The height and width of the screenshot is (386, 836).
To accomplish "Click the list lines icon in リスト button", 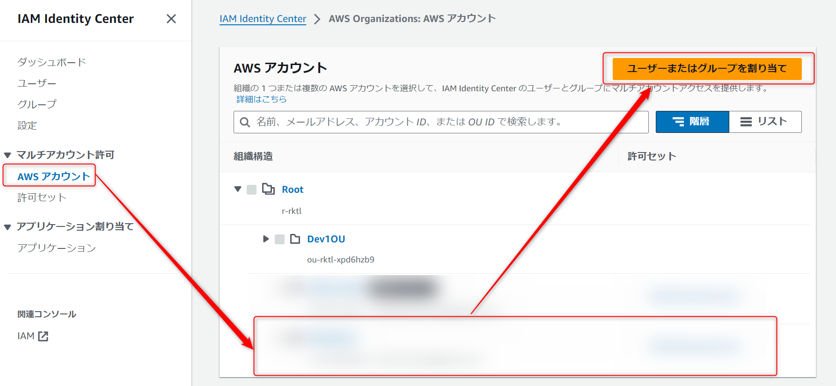I will (x=746, y=122).
